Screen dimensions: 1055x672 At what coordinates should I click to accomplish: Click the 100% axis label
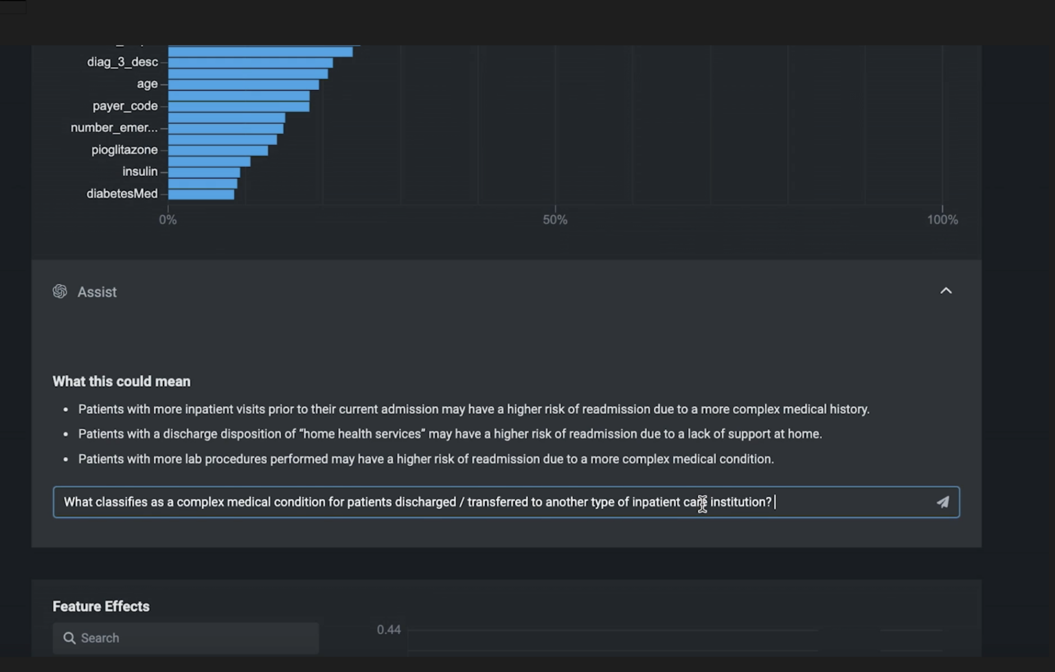pos(942,219)
